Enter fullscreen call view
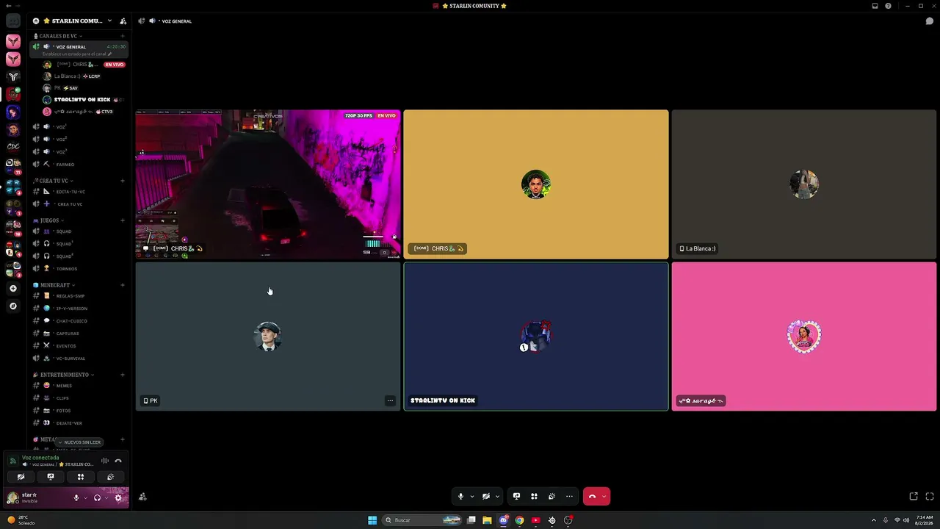Screen dimensions: 940x529 pyautogui.click(x=930, y=497)
